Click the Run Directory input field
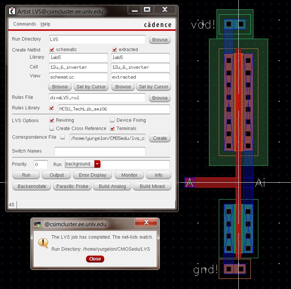Viewport: 291px width, 289px height. point(97,39)
